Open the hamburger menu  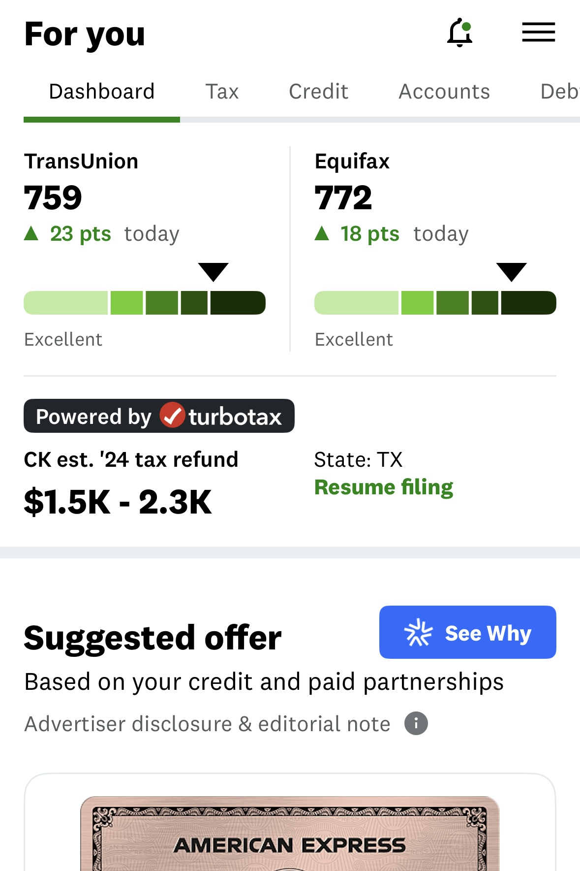coord(538,32)
